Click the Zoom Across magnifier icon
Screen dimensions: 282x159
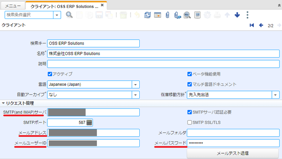click(187, 15)
